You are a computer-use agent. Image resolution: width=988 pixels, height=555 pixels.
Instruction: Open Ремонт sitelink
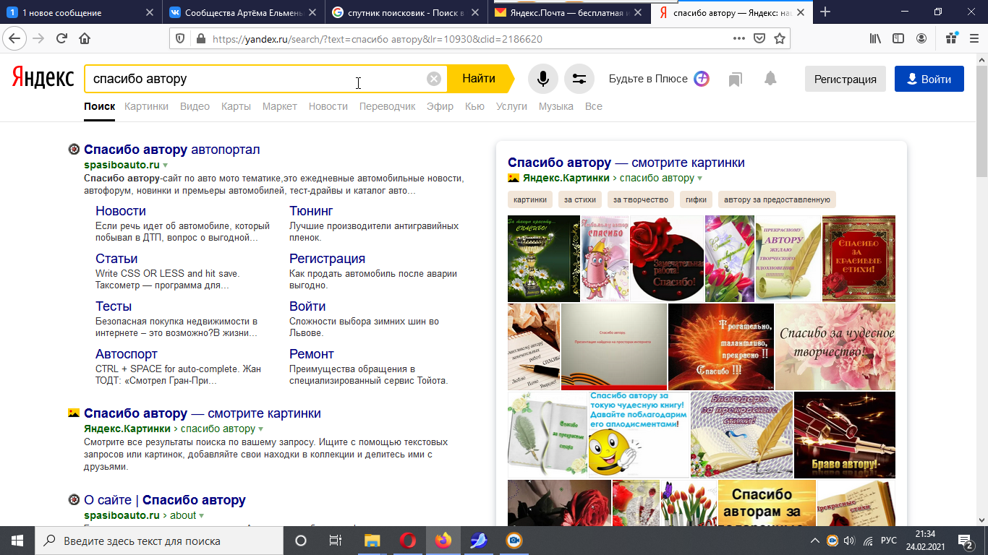point(312,354)
